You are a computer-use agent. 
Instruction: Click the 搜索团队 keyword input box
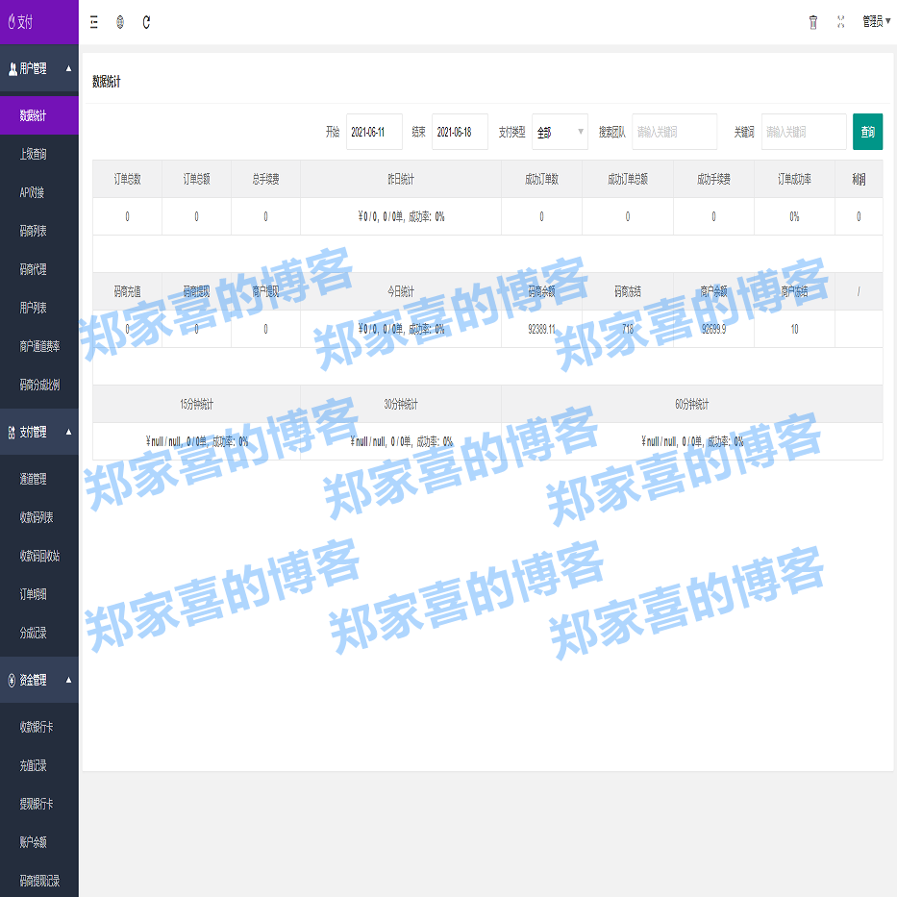pyautogui.click(x=673, y=132)
